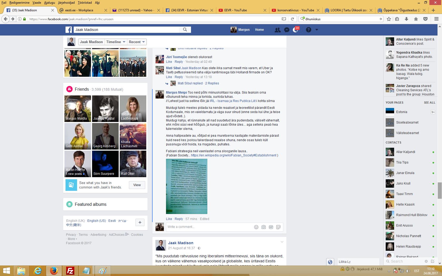This screenshot has height=276, width=442.
Task: Post a sticker using the sticker icon
Action: [278, 227]
